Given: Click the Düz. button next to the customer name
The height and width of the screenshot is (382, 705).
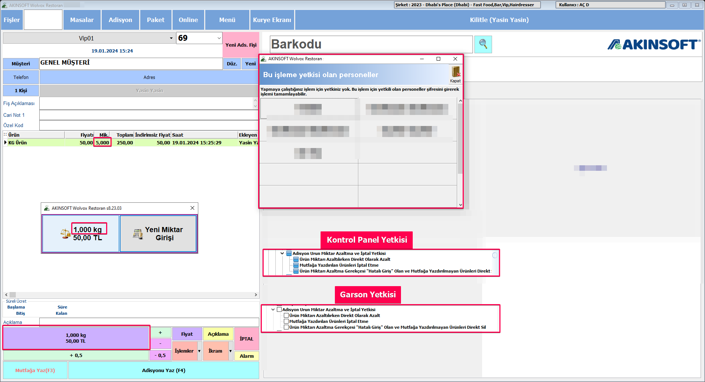Looking at the screenshot, I should click(232, 64).
